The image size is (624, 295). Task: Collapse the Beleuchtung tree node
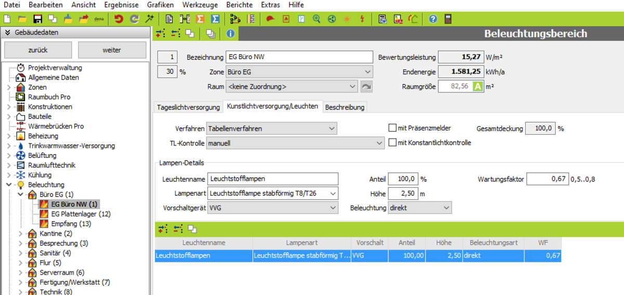tap(9, 184)
